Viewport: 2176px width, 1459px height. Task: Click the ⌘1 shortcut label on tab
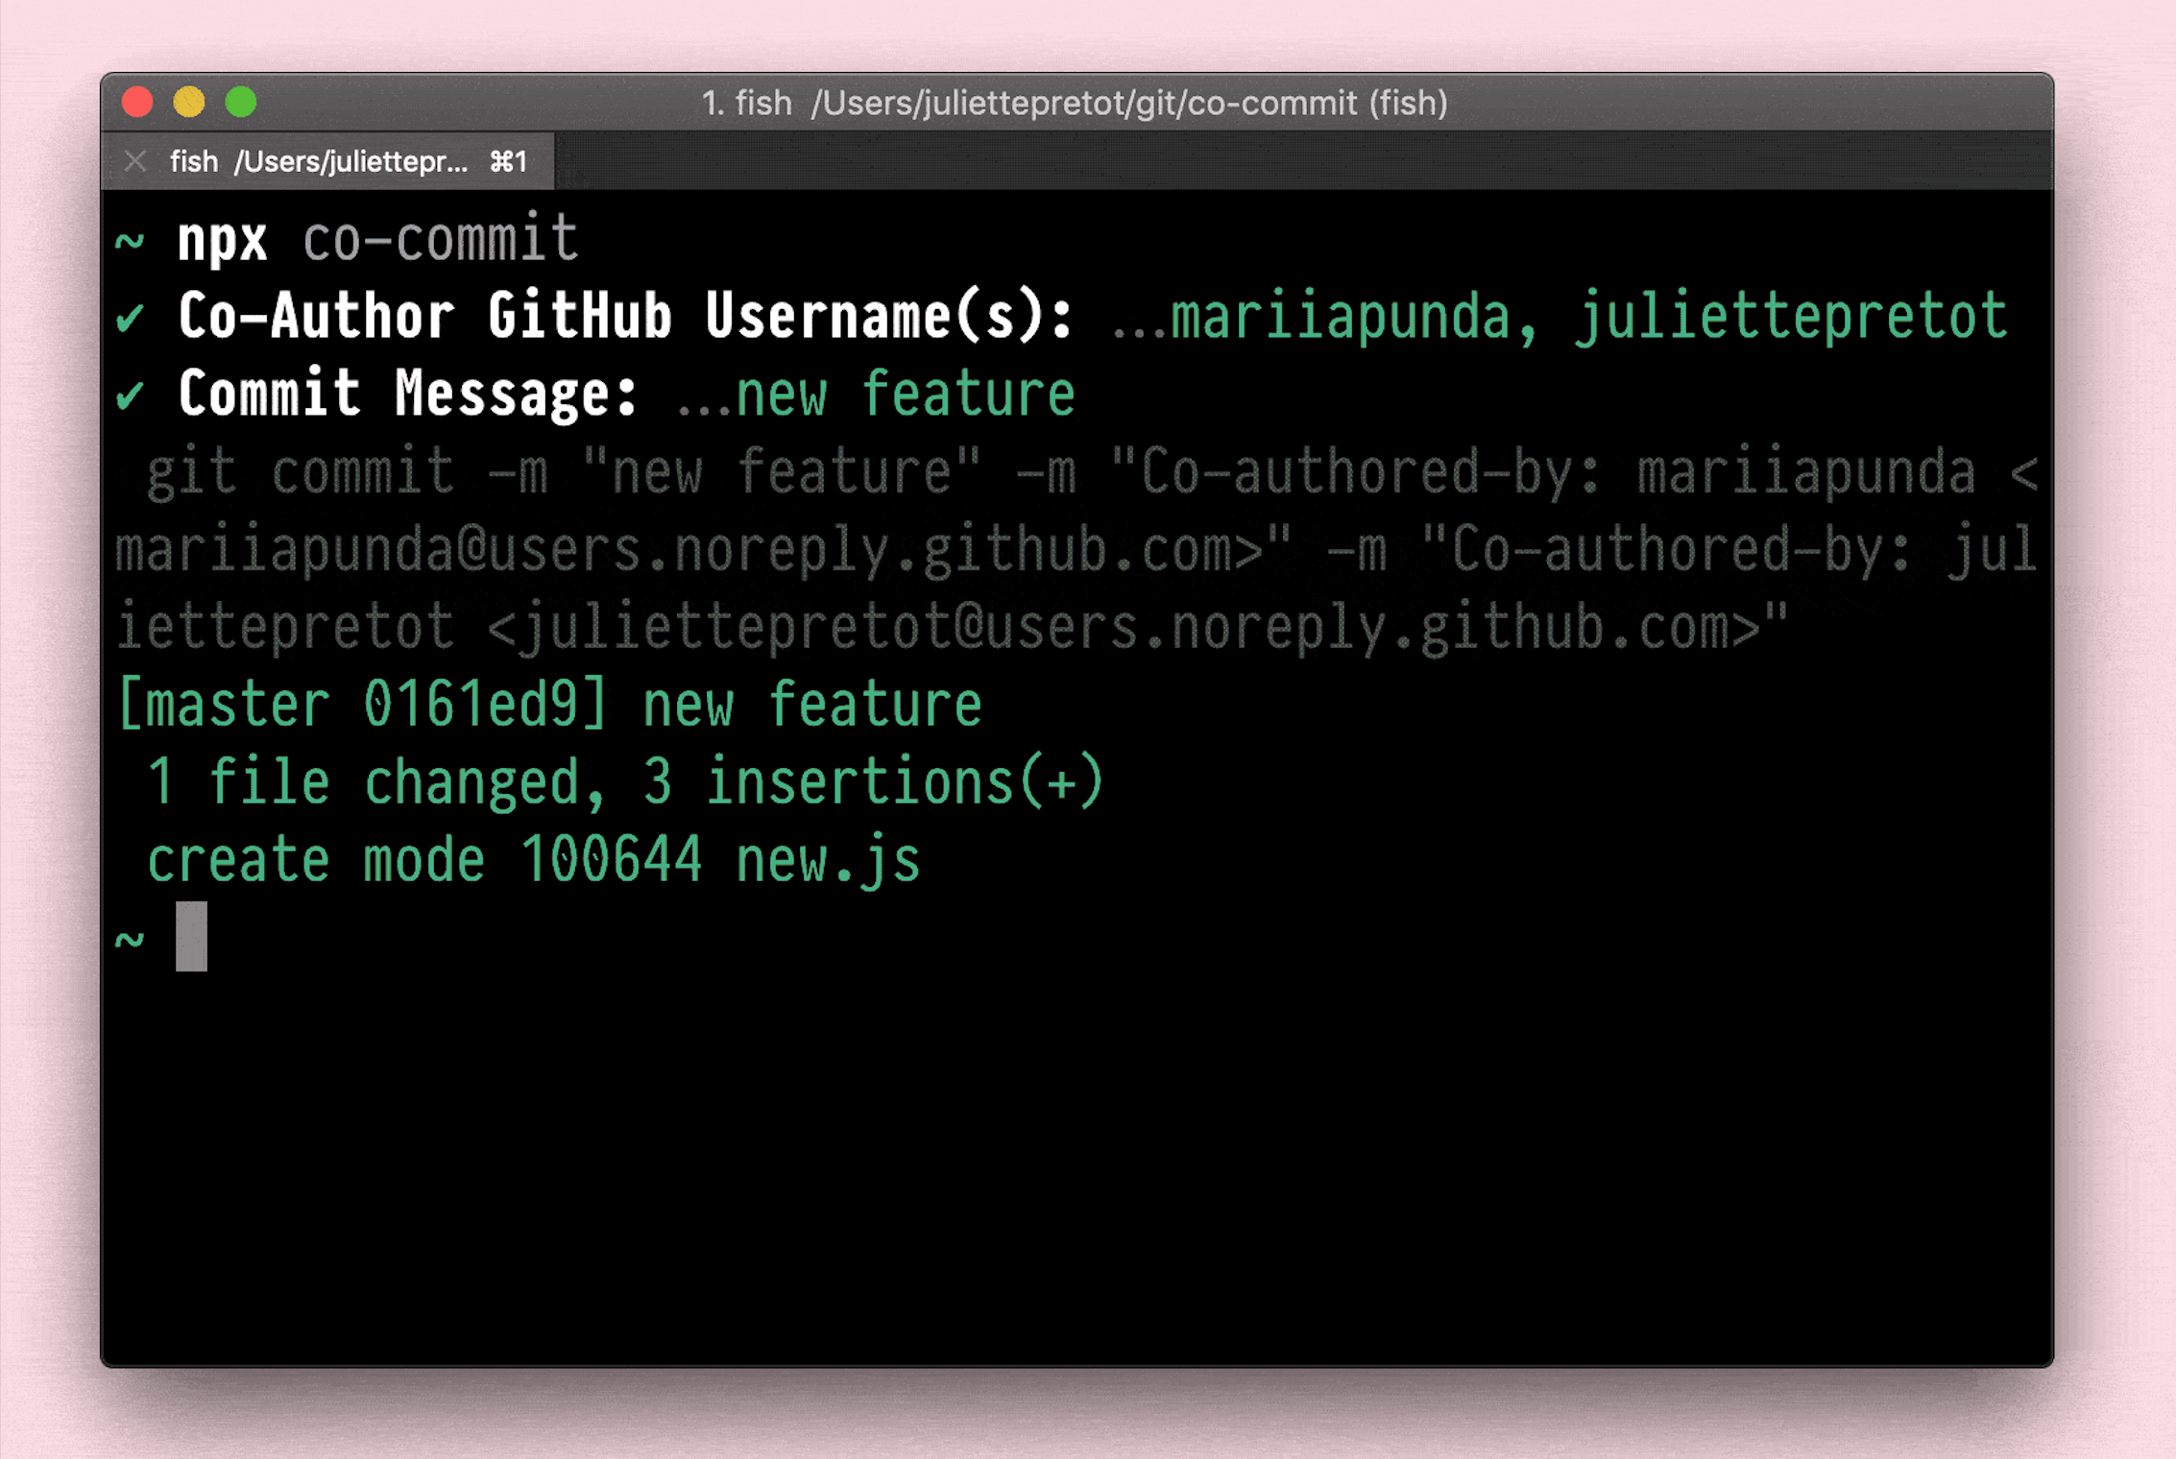[508, 161]
